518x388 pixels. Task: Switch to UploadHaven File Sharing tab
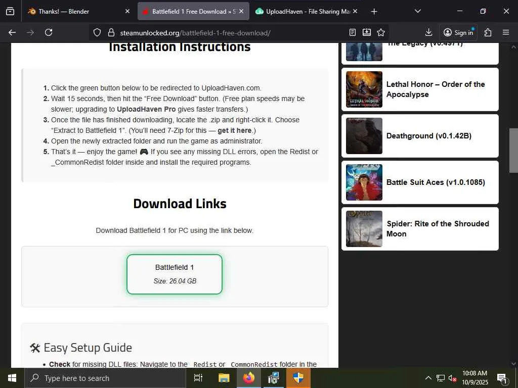306,11
